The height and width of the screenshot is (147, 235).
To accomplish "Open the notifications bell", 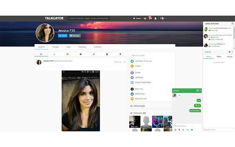I will pos(155,18).
